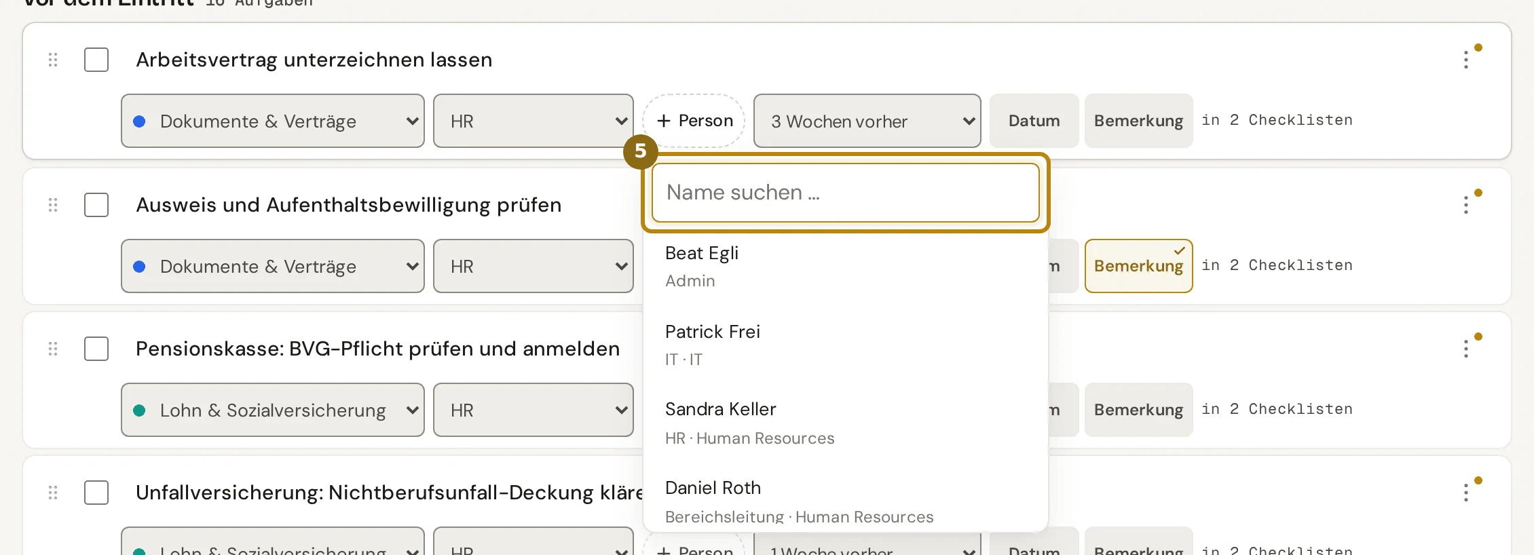
Task: Open the three-dot menu for Arbeitsvertrag unterzeichnen lassen
Action: pyautogui.click(x=1466, y=60)
